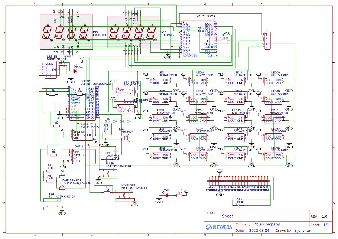Select the LED_STATE label
The width and height of the screenshot is (338, 239).
[132, 83]
